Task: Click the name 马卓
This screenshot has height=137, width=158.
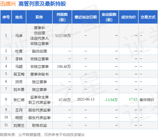Action: 19,36
